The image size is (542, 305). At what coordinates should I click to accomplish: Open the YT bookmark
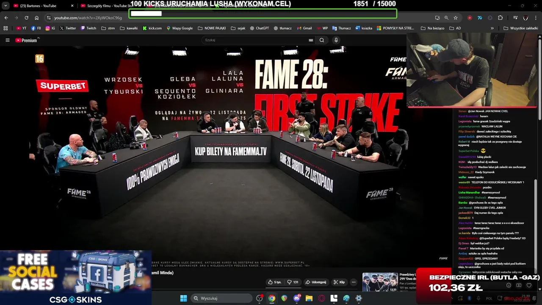coord(21,28)
